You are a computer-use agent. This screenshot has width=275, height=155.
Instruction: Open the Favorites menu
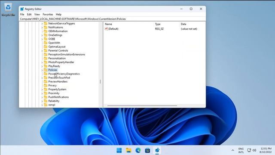[48, 14]
